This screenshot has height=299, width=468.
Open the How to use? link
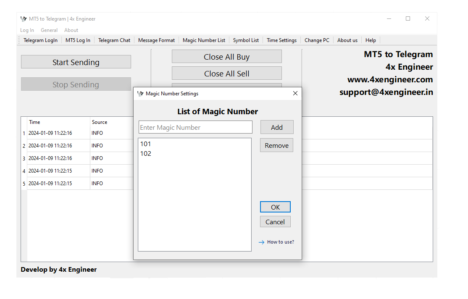tap(281, 242)
